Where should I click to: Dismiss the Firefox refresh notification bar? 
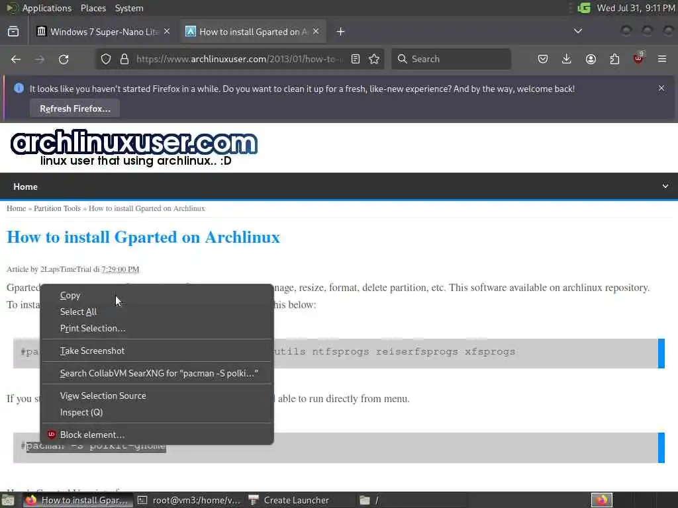tap(661, 88)
